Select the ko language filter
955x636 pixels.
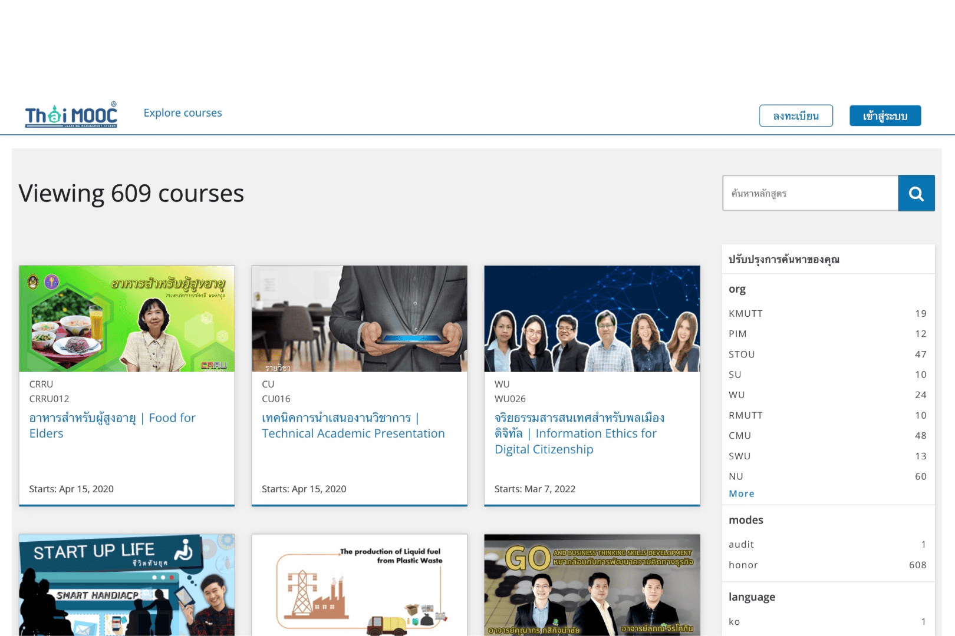coord(828,621)
